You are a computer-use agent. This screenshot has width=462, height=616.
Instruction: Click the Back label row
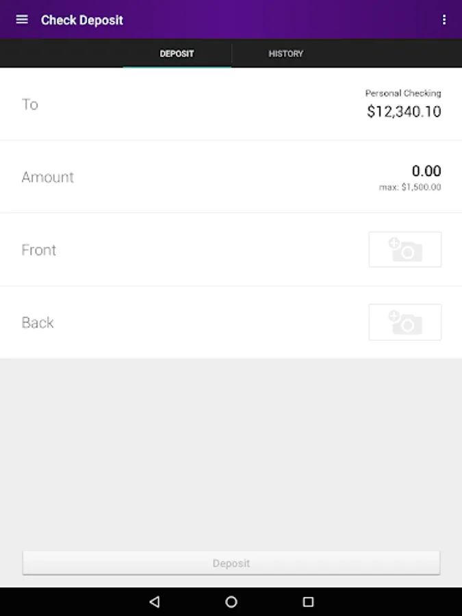coord(231,322)
